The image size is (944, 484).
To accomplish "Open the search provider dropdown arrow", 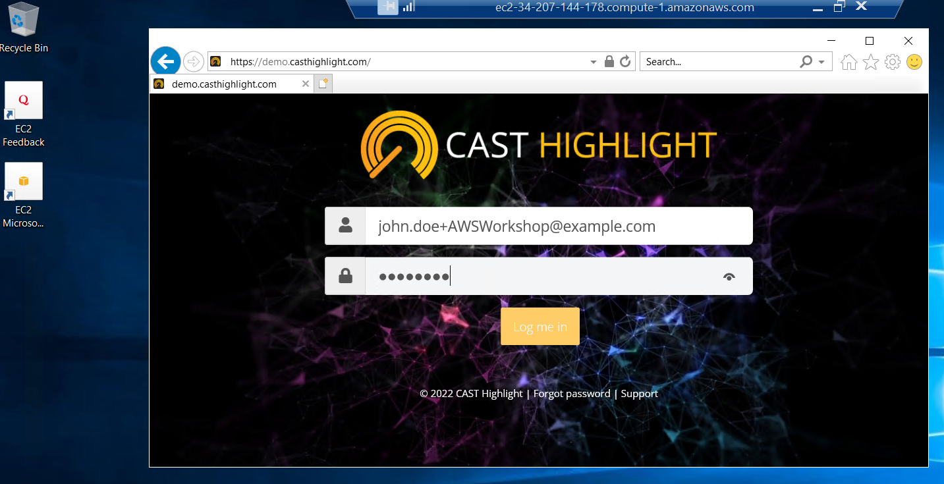I will [x=821, y=62].
